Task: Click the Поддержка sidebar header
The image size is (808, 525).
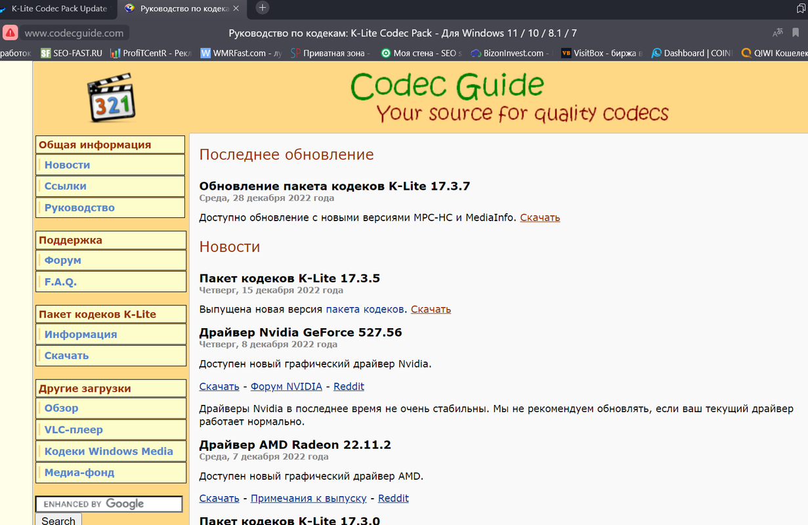Action: coord(110,240)
